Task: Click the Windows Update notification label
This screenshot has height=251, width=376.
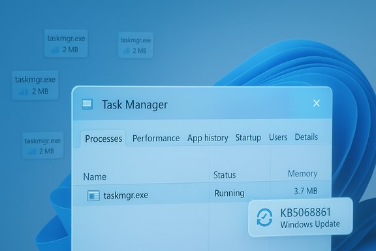Action: [x=310, y=224]
